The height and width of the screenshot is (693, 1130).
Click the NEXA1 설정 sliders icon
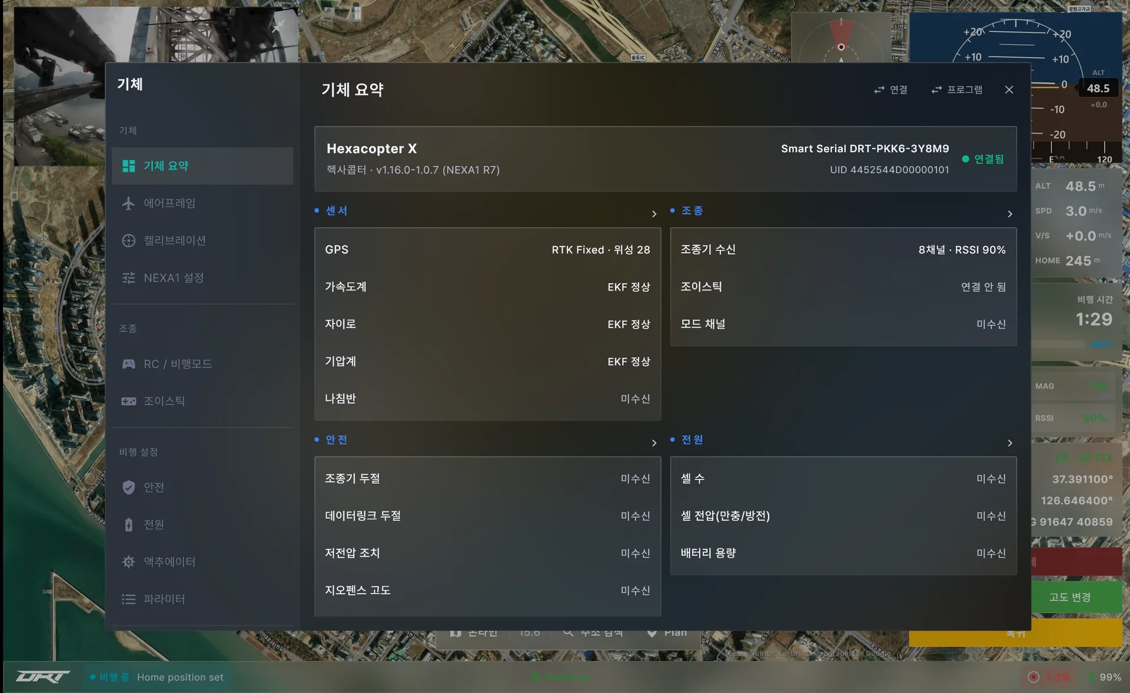[128, 278]
